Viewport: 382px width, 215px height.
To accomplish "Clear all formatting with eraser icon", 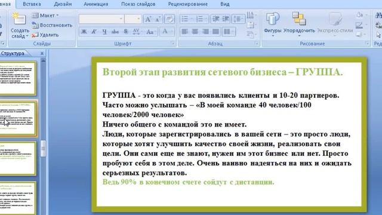I will pos(170,19).
